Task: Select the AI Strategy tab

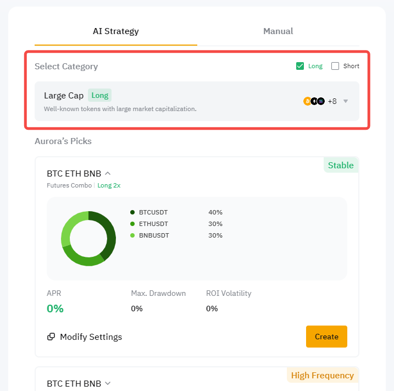Action: click(x=115, y=31)
